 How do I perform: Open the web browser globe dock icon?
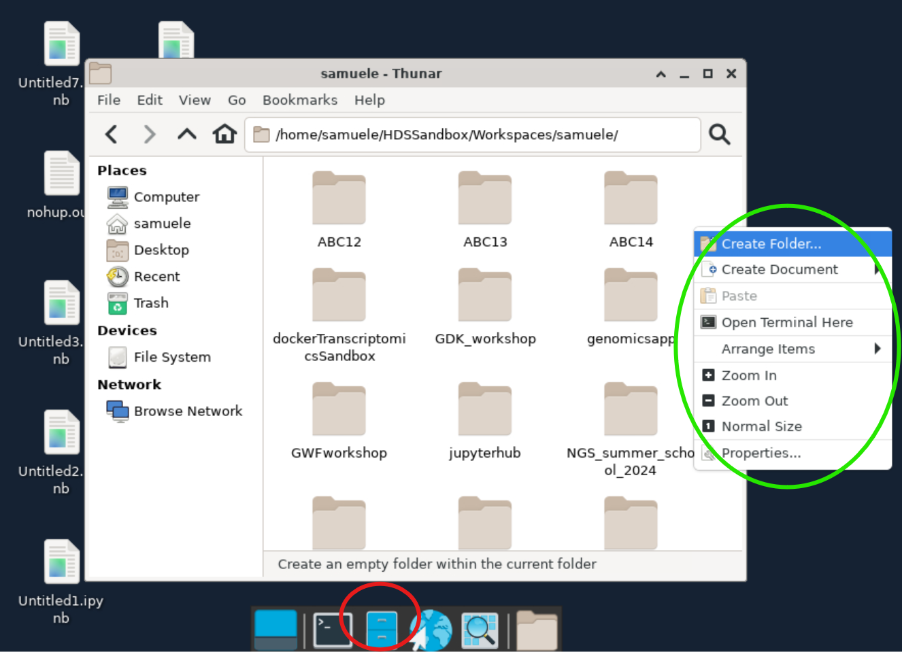point(431,630)
